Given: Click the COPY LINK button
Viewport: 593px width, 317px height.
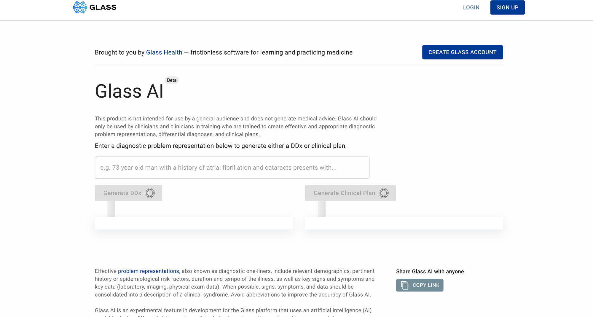Looking at the screenshot, I should pyautogui.click(x=420, y=285).
